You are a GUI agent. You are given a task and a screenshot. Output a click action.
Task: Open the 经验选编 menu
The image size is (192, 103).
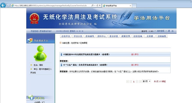[138, 36]
